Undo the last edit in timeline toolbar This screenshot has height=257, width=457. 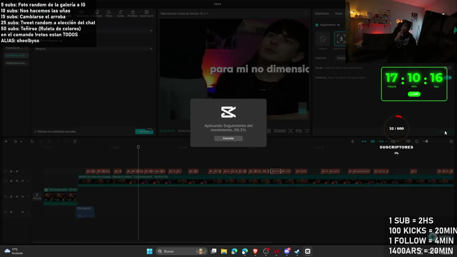click(x=32, y=141)
